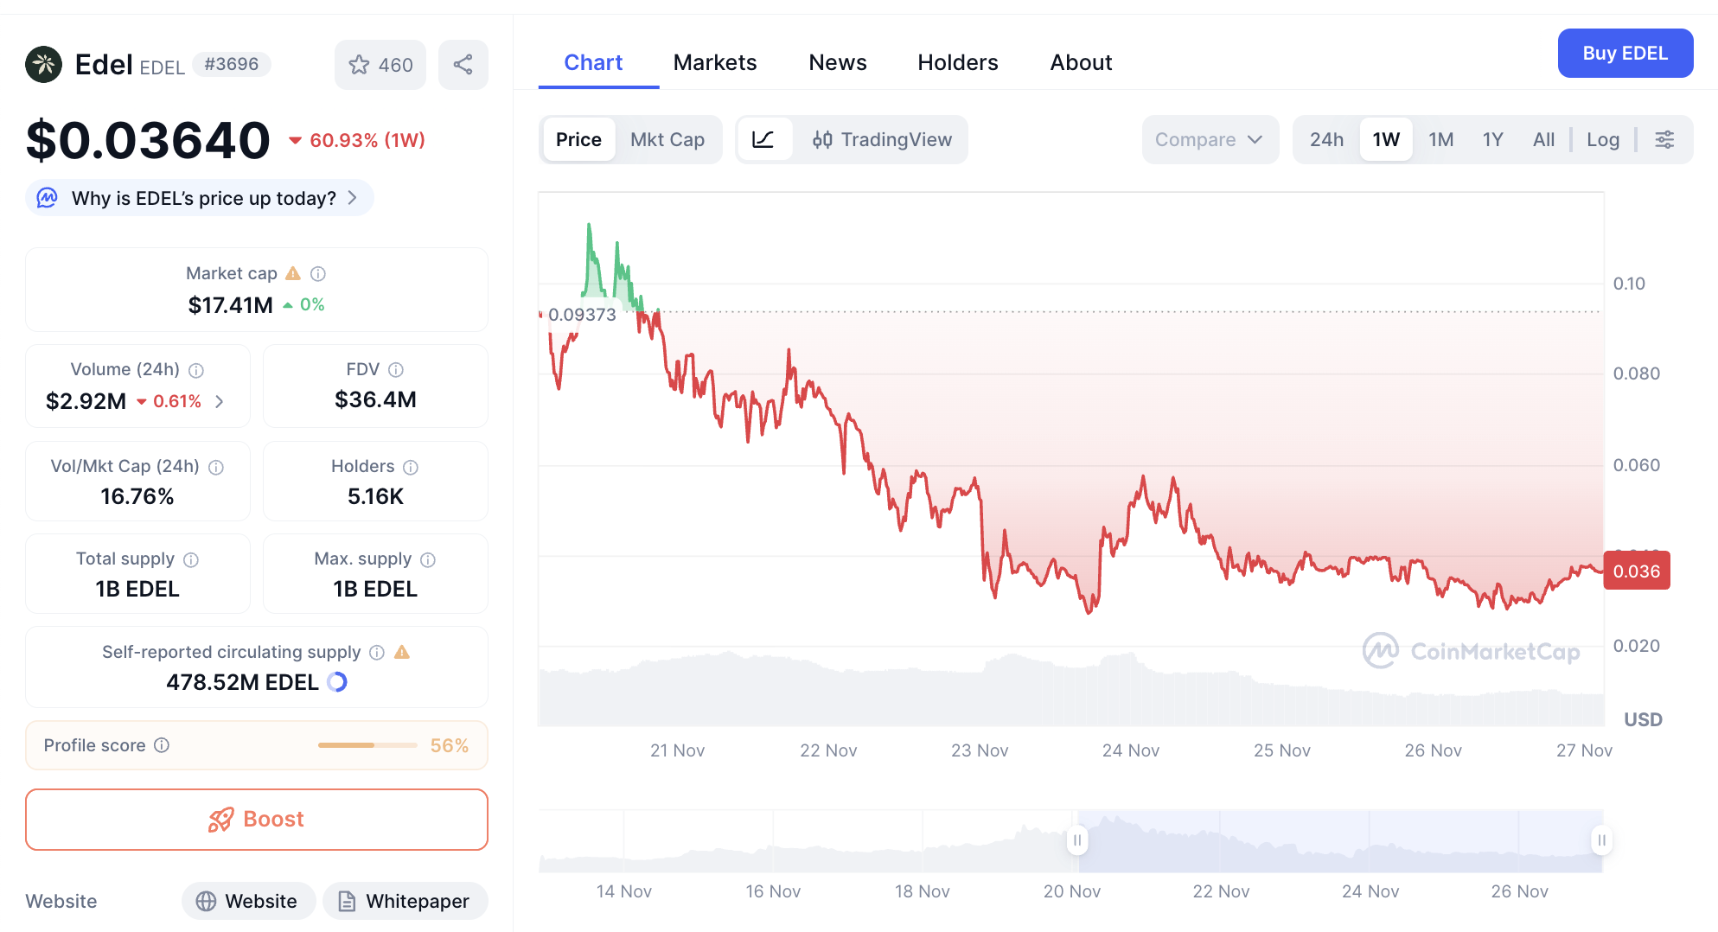The image size is (1718, 932).
Task: Grab left handle of range slider
Action: pos(1076,839)
